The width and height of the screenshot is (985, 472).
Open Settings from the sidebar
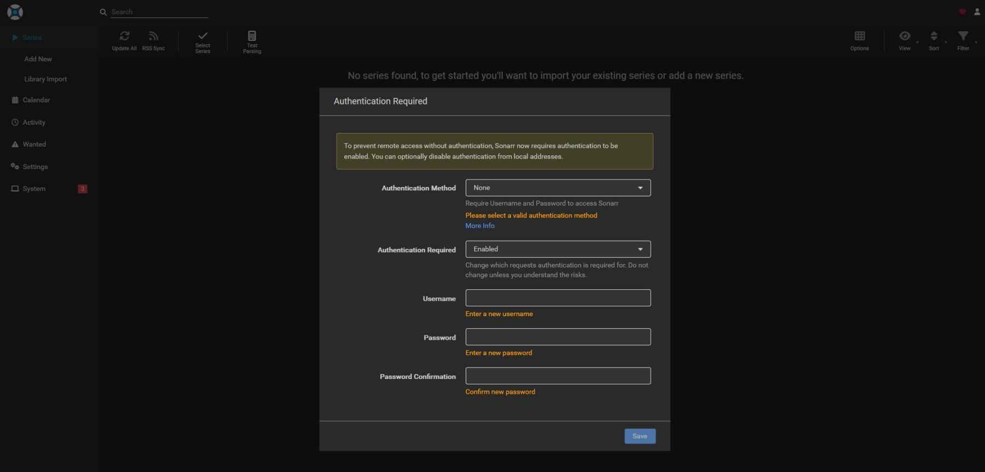point(35,167)
